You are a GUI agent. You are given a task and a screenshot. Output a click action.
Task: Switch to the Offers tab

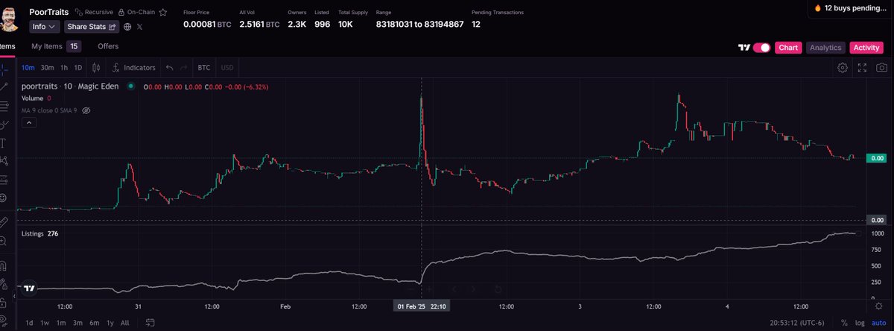pyautogui.click(x=108, y=46)
